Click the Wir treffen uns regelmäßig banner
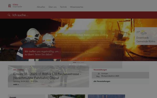 (x=42, y=53)
